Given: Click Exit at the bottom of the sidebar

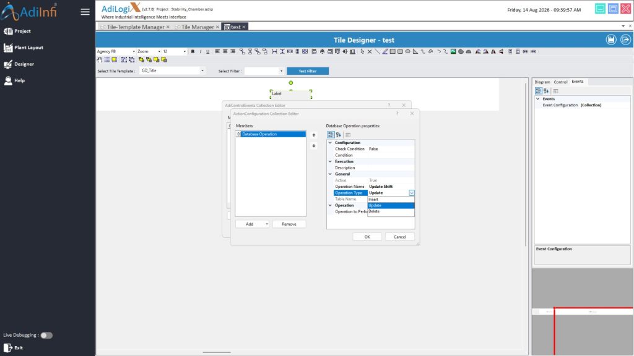Looking at the screenshot, I should pos(14,348).
